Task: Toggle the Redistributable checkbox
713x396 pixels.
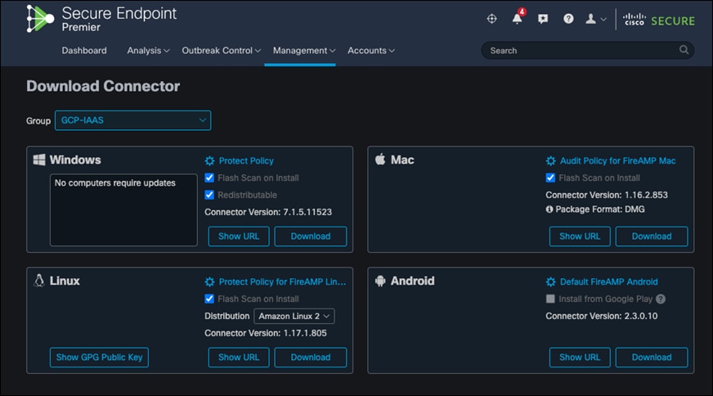Action: coord(209,195)
